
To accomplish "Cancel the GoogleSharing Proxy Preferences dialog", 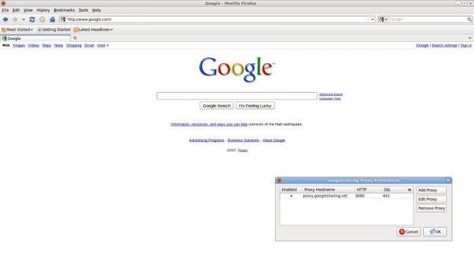I will pyautogui.click(x=408, y=232).
